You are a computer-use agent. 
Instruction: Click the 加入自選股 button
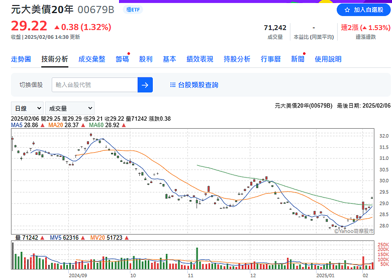pos(363,10)
